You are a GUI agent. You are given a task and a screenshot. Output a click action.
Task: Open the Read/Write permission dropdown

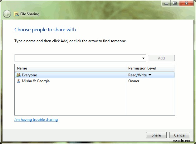tap(150, 75)
